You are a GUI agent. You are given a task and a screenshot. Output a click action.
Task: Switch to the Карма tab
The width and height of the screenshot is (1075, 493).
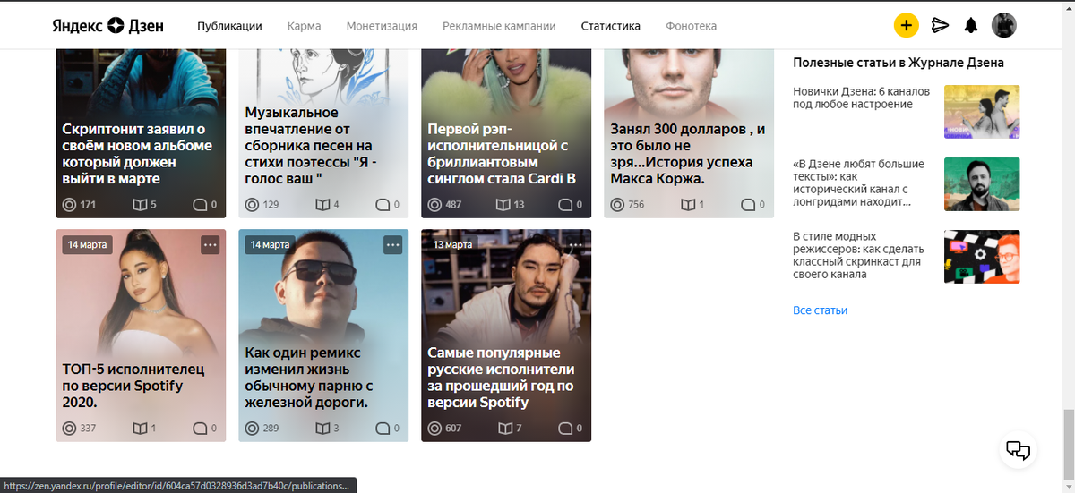(x=305, y=26)
